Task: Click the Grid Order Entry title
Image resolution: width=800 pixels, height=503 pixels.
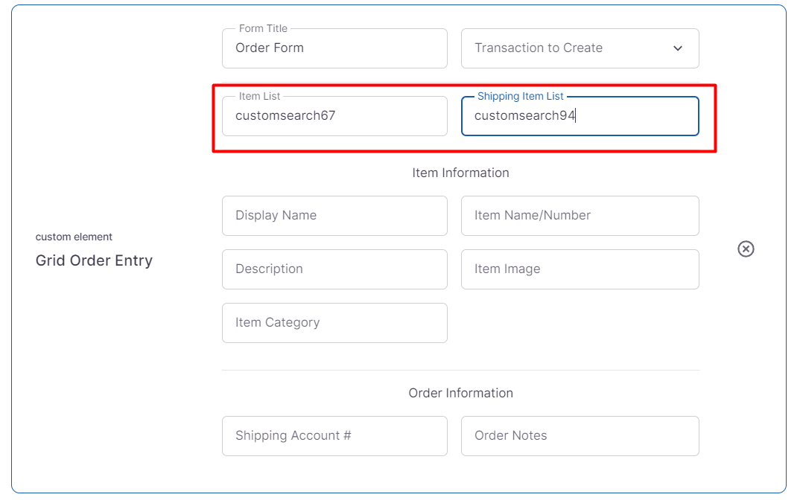Action: click(94, 261)
